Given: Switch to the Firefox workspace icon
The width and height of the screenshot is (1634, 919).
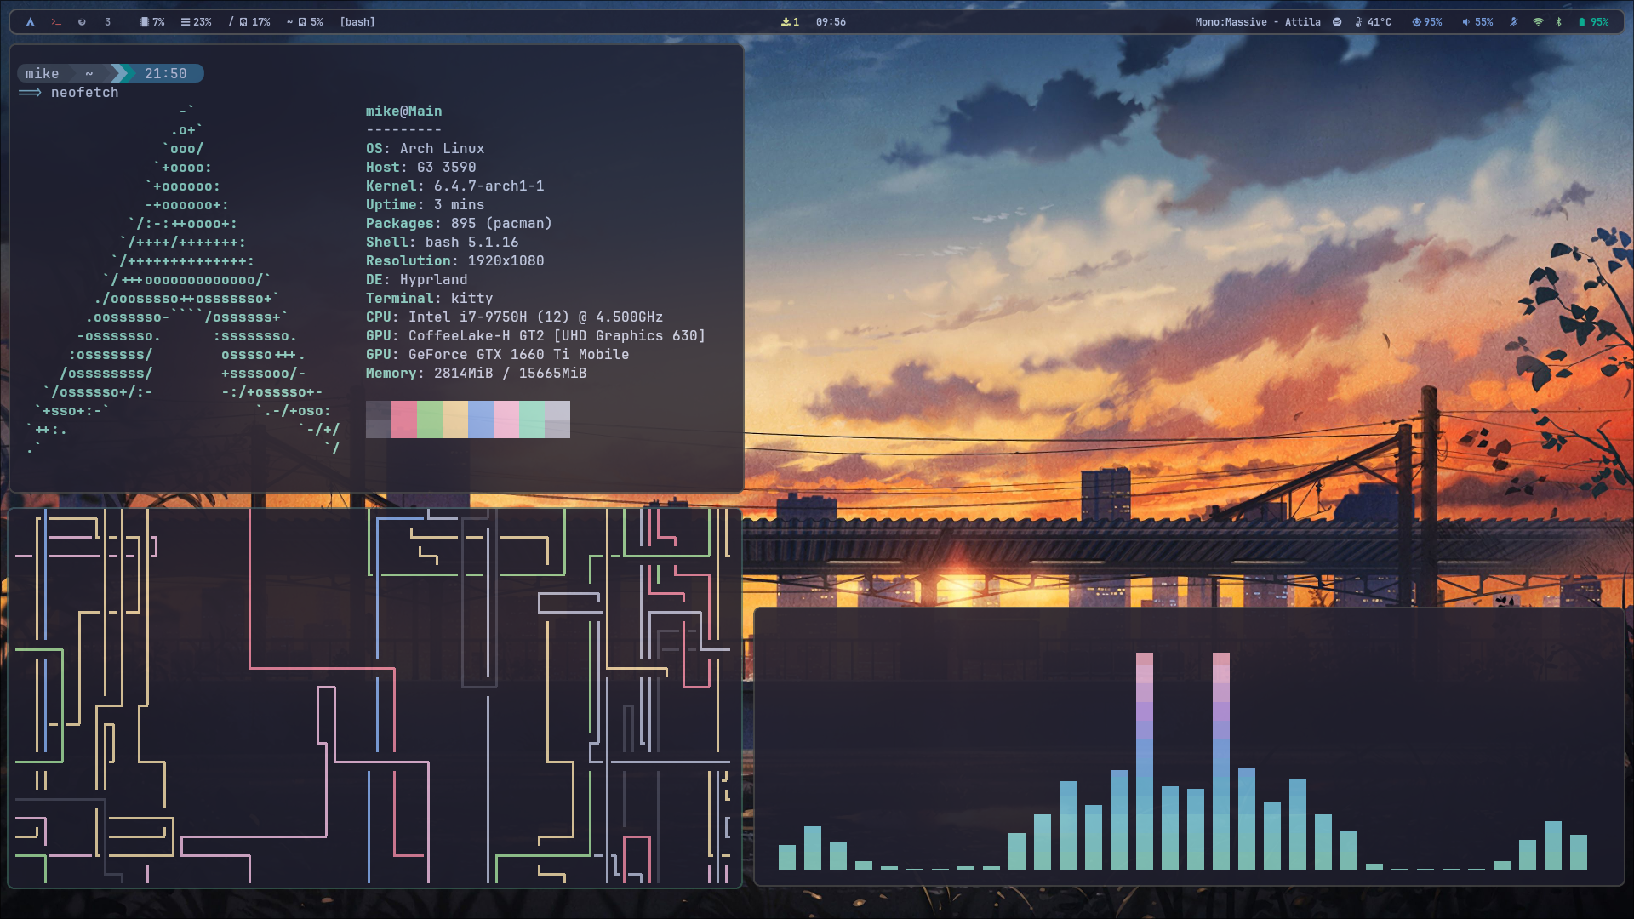Looking at the screenshot, I should coord(82,22).
